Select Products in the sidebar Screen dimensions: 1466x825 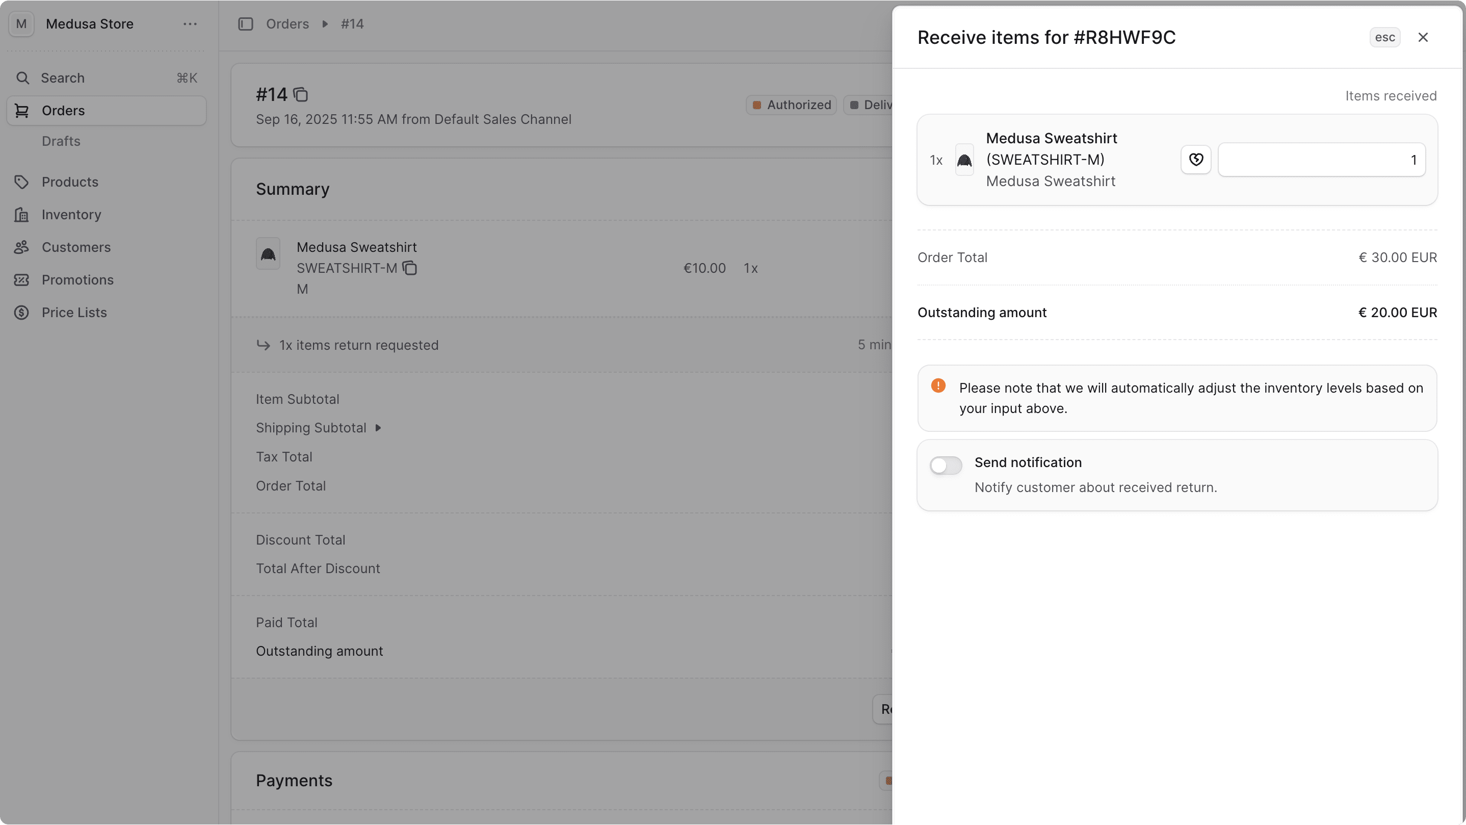(70, 182)
